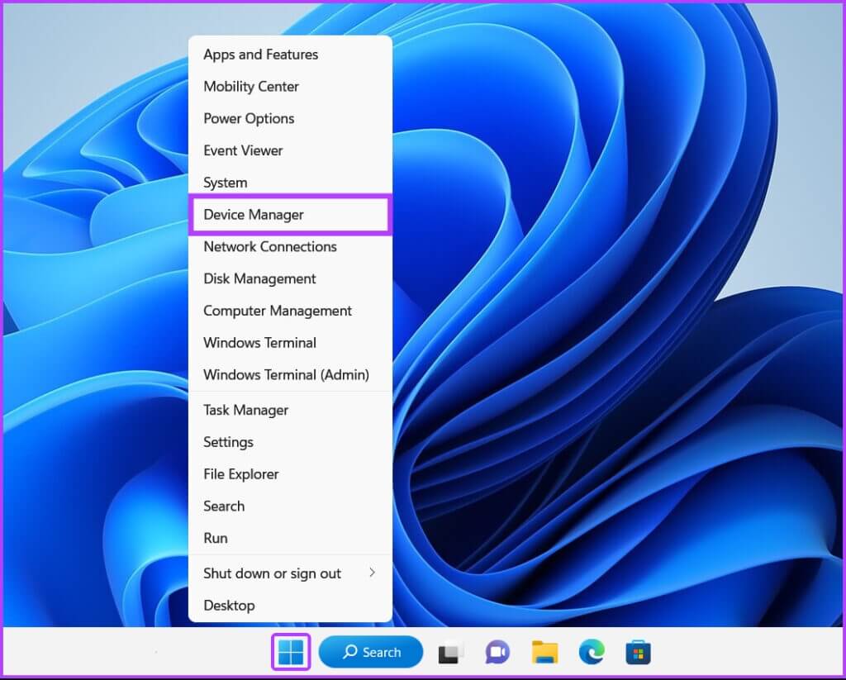Open Task View from the taskbar
The width and height of the screenshot is (846, 680).
[x=450, y=653]
